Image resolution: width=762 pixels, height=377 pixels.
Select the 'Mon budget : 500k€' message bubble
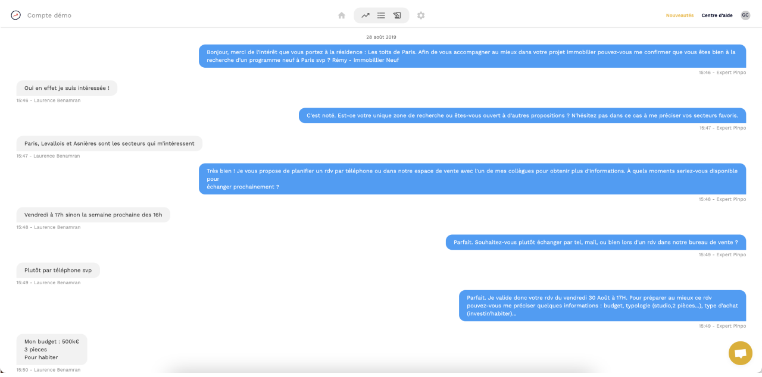pyautogui.click(x=52, y=350)
